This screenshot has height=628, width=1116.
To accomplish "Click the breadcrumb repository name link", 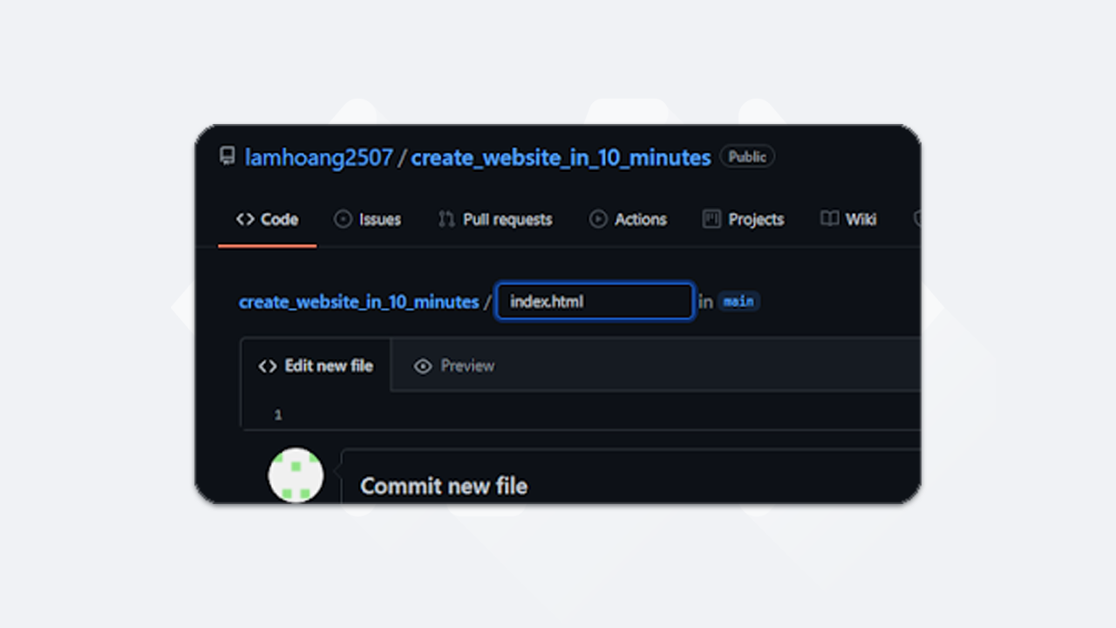I will coord(358,302).
